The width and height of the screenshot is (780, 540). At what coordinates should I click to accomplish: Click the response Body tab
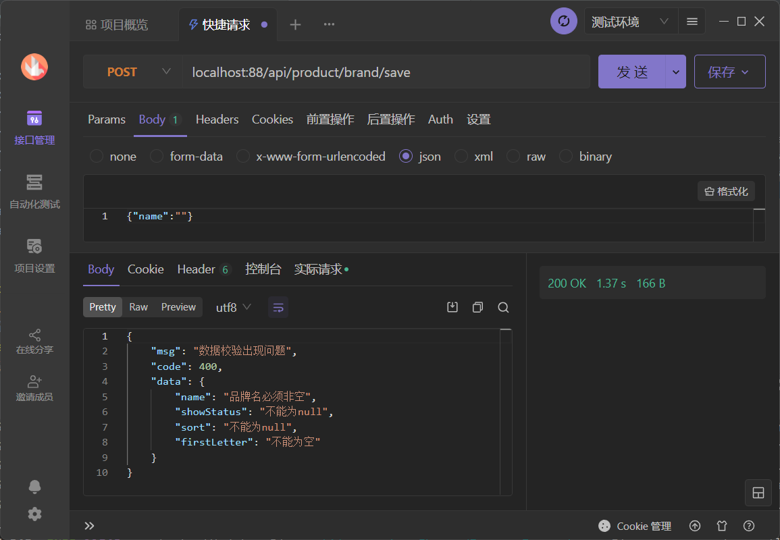(101, 269)
